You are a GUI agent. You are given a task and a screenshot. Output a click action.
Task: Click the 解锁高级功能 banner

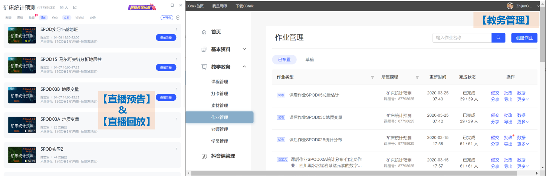click(x=142, y=7)
